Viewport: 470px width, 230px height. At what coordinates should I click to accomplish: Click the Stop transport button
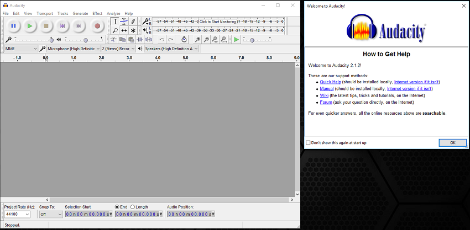[x=46, y=26]
